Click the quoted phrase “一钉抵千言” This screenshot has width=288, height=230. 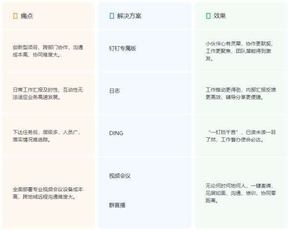pos(225,132)
